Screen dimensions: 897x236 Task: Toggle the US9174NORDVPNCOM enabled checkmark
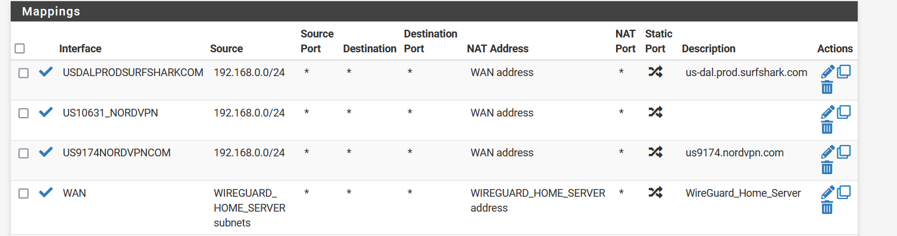(46, 152)
